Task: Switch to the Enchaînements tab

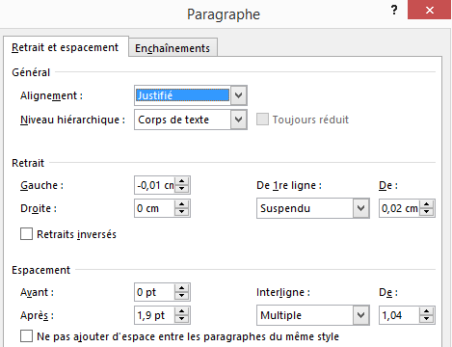Action: pyautogui.click(x=173, y=48)
